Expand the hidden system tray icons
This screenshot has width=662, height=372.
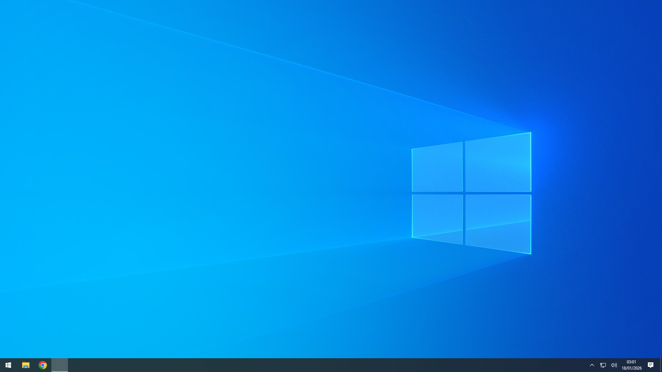592,365
